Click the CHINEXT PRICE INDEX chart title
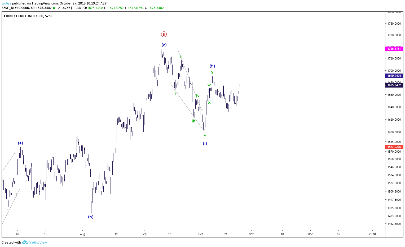Viewport: 405px width, 247px height. pos(28,16)
